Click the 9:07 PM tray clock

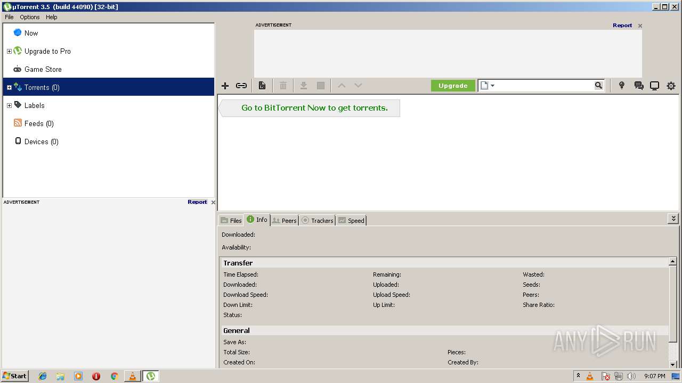654,376
